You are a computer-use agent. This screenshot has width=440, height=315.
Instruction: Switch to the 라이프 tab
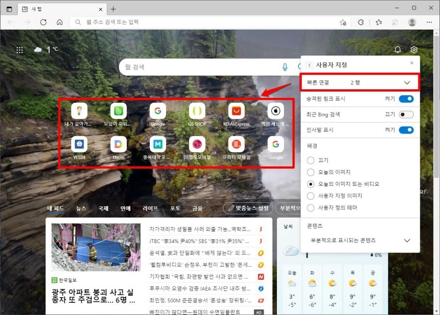pyautogui.click(x=150, y=208)
